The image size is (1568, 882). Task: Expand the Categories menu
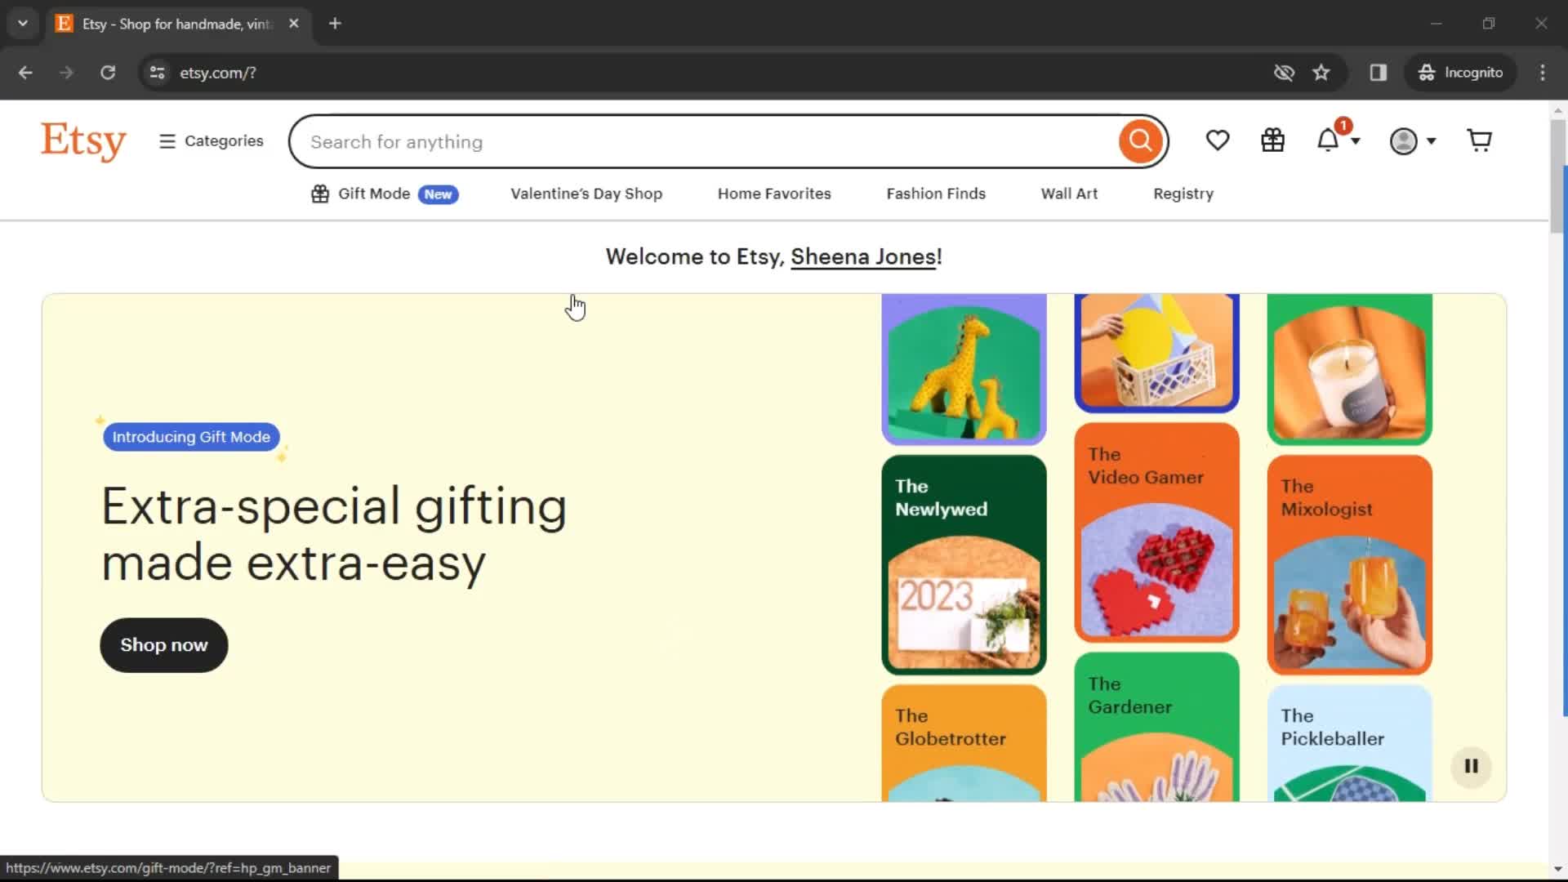tap(211, 141)
